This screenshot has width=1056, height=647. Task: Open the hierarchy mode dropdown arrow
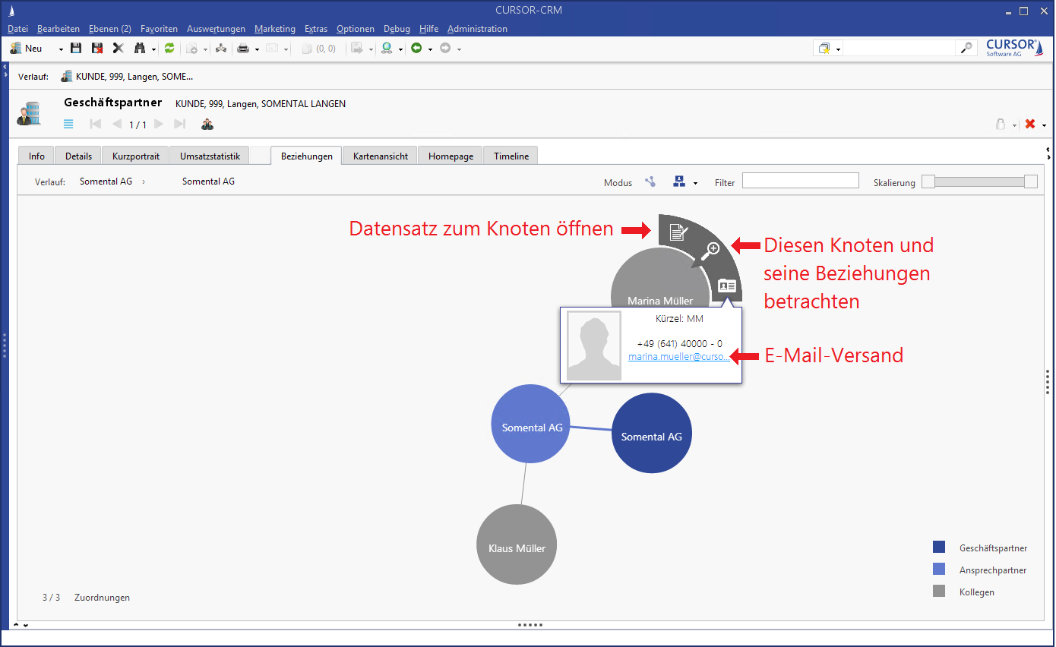click(x=694, y=183)
